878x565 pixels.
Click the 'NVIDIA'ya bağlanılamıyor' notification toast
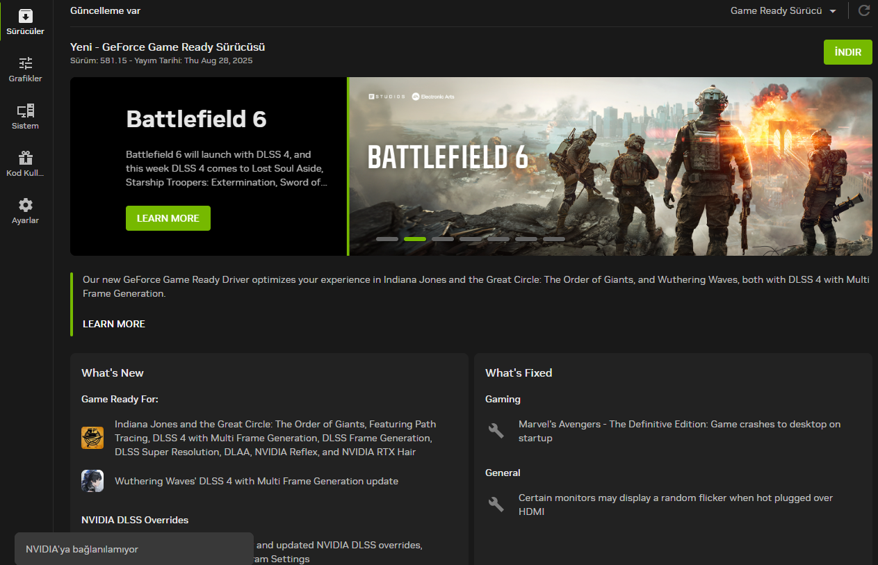pos(134,549)
